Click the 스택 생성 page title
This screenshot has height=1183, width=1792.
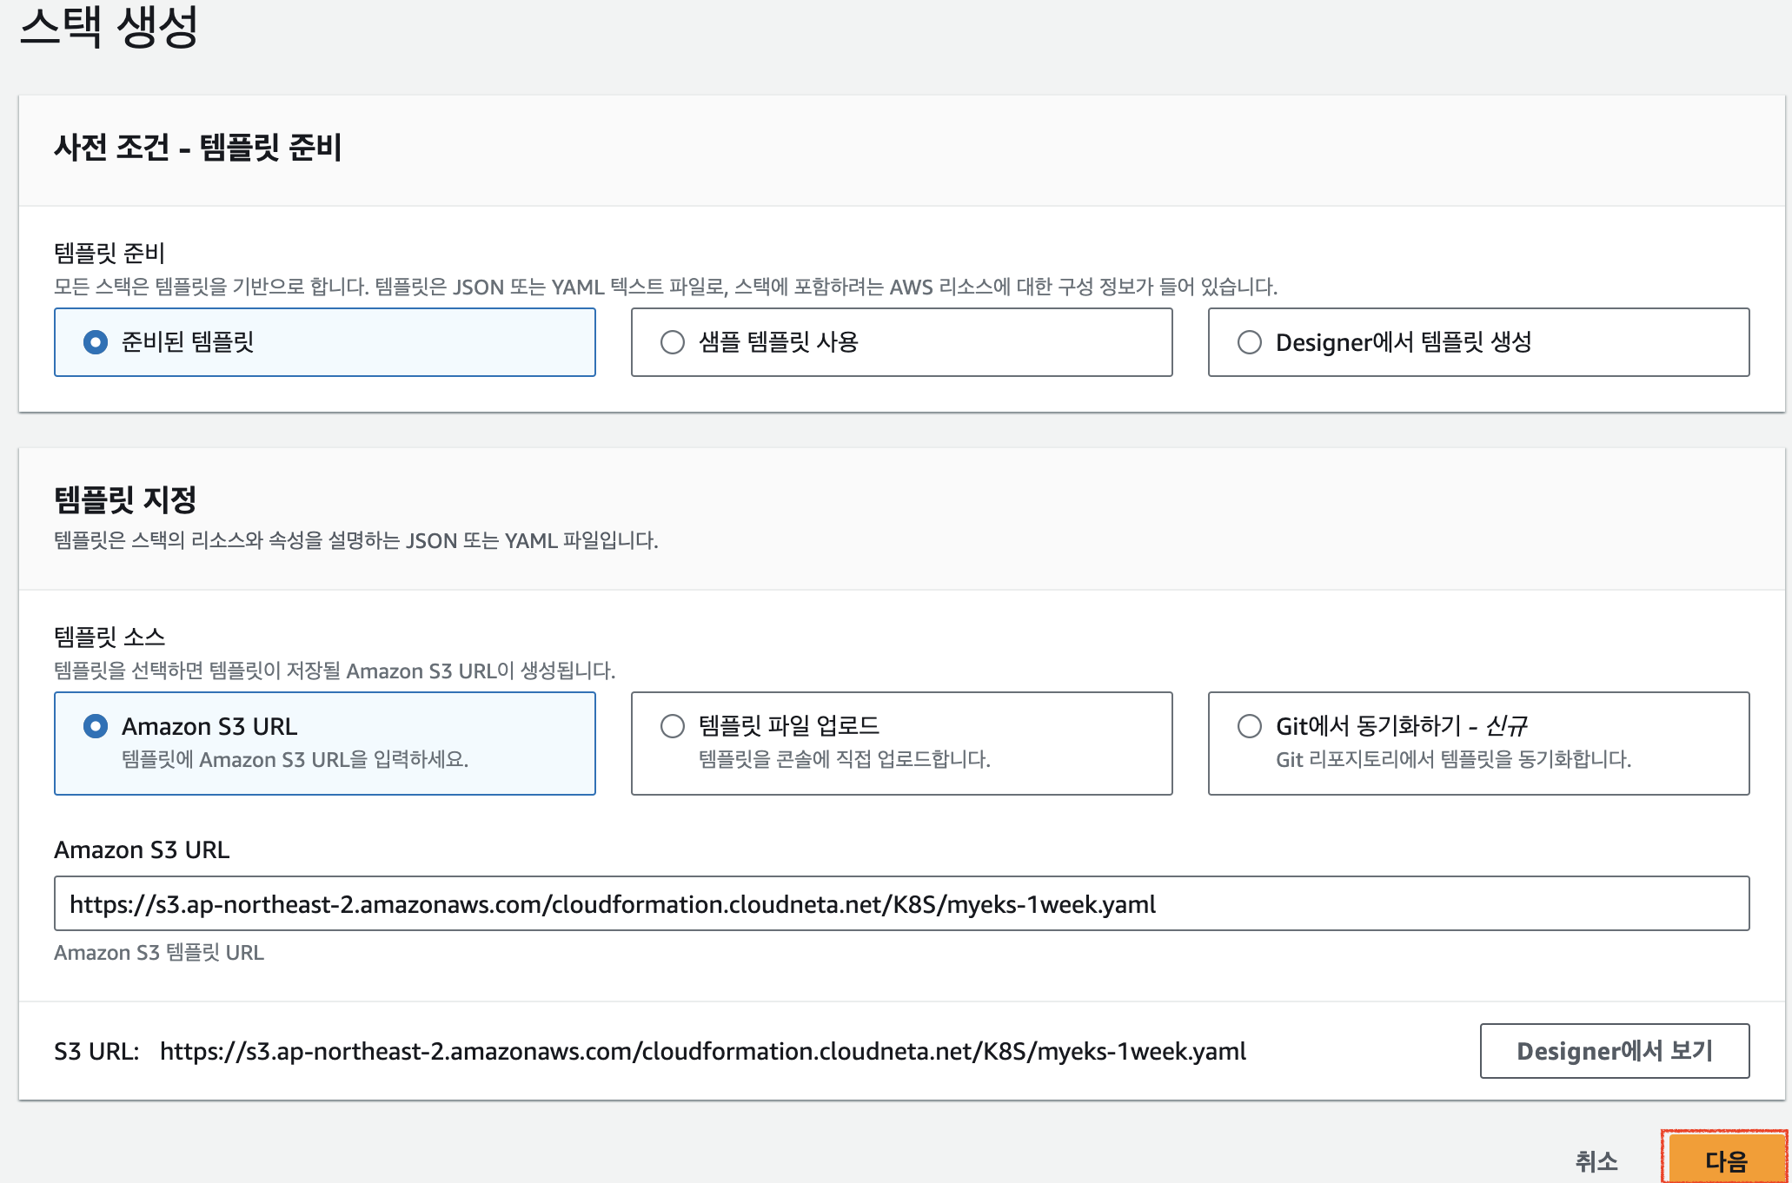pyautogui.click(x=110, y=26)
